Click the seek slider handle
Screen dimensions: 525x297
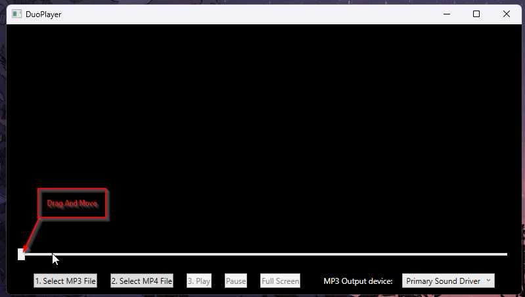click(x=21, y=254)
